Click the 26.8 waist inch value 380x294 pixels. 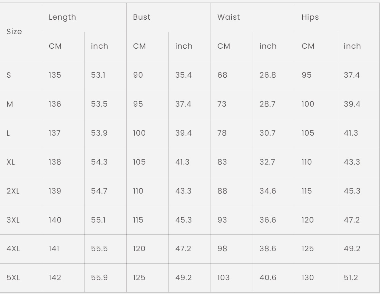pyautogui.click(x=267, y=75)
